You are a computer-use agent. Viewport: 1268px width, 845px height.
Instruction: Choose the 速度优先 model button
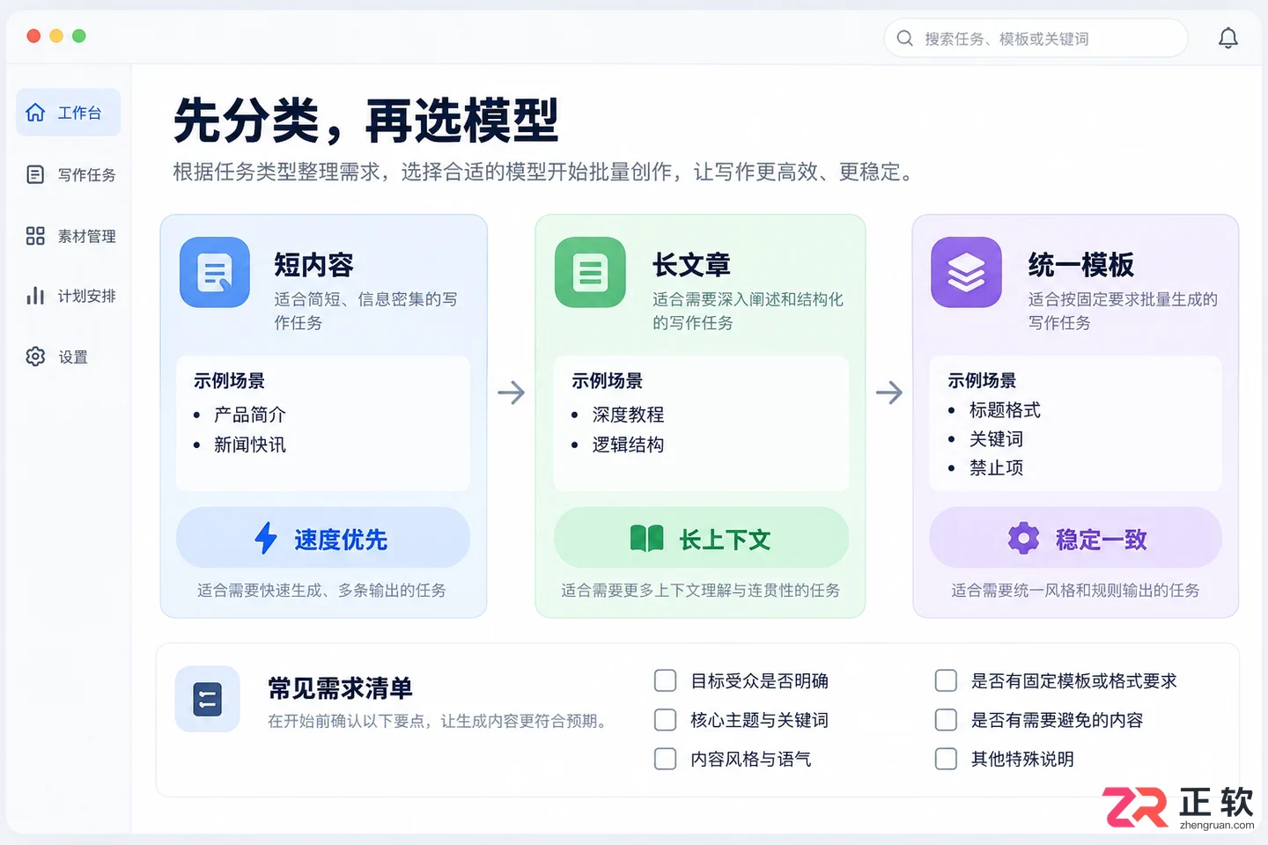click(323, 538)
